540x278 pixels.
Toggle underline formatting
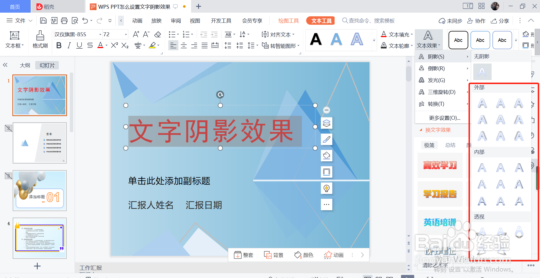coord(79,45)
